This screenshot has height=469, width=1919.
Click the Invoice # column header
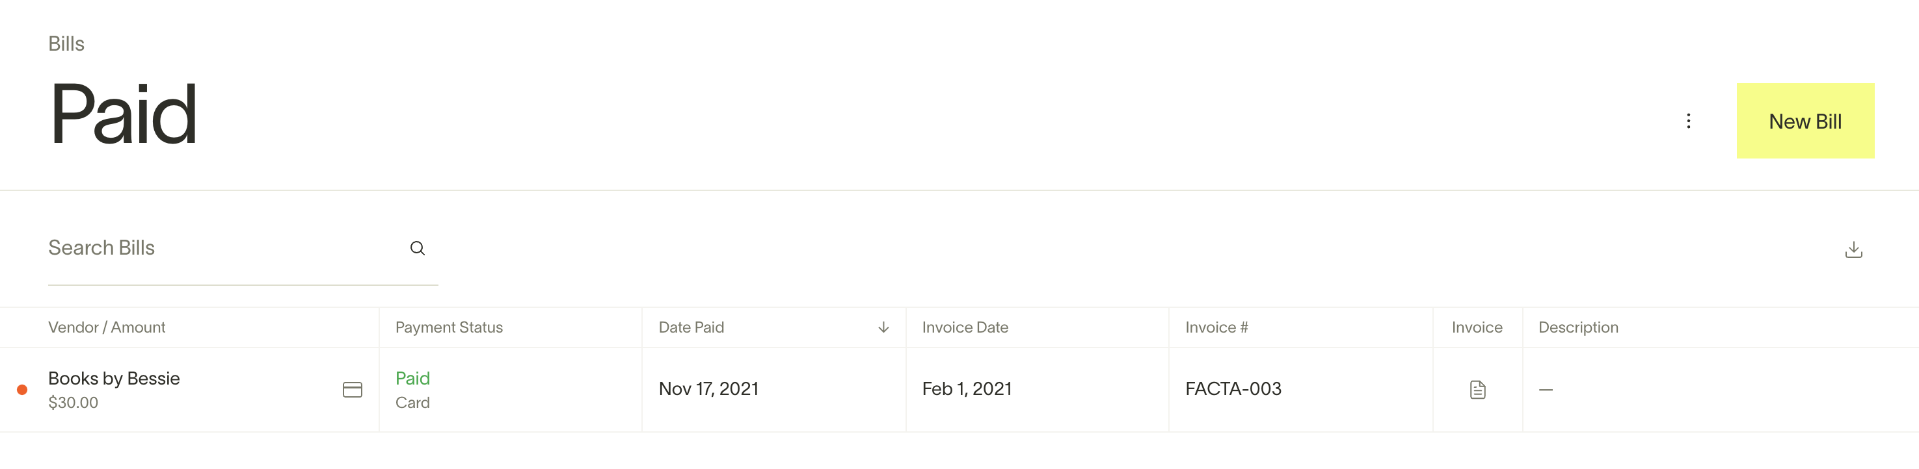coord(1216,327)
